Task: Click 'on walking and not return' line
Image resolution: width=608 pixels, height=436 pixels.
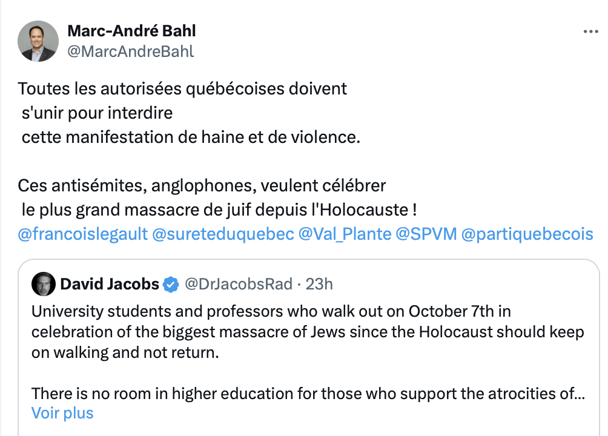Action: (125, 352)
